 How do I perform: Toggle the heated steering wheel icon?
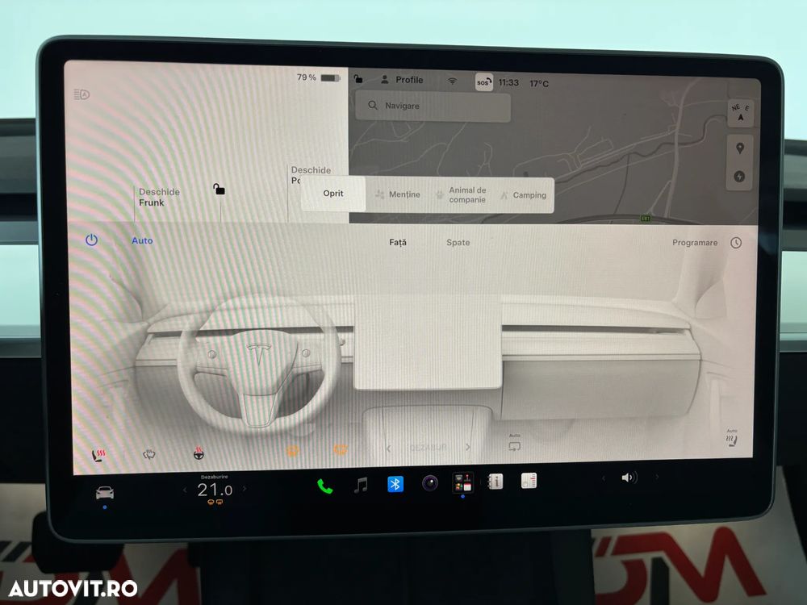pos(199,453)
